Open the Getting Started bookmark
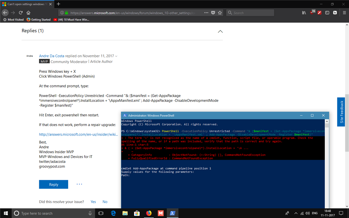Viewport: 349px width, 218px height. [39, 19]
